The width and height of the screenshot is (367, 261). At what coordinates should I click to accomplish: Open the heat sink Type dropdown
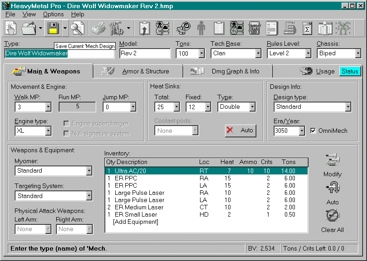(252, 107)
